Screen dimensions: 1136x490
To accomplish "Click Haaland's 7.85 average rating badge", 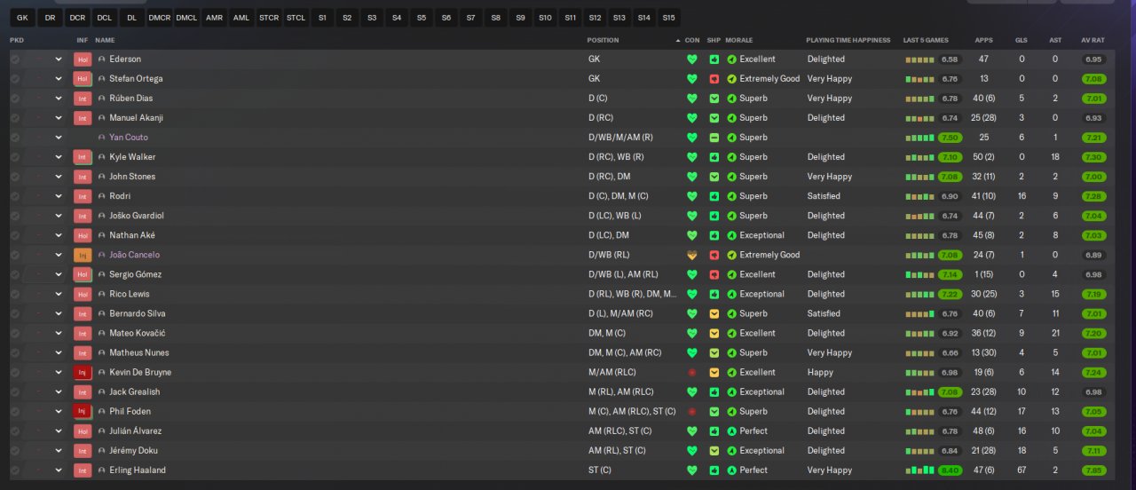I will (x=1093, y=470).
